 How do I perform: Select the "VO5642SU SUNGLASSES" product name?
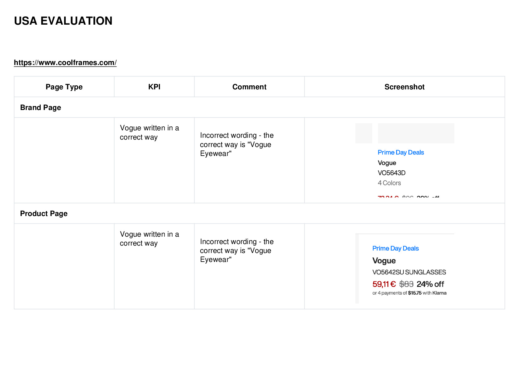click(x=409, y=272)
